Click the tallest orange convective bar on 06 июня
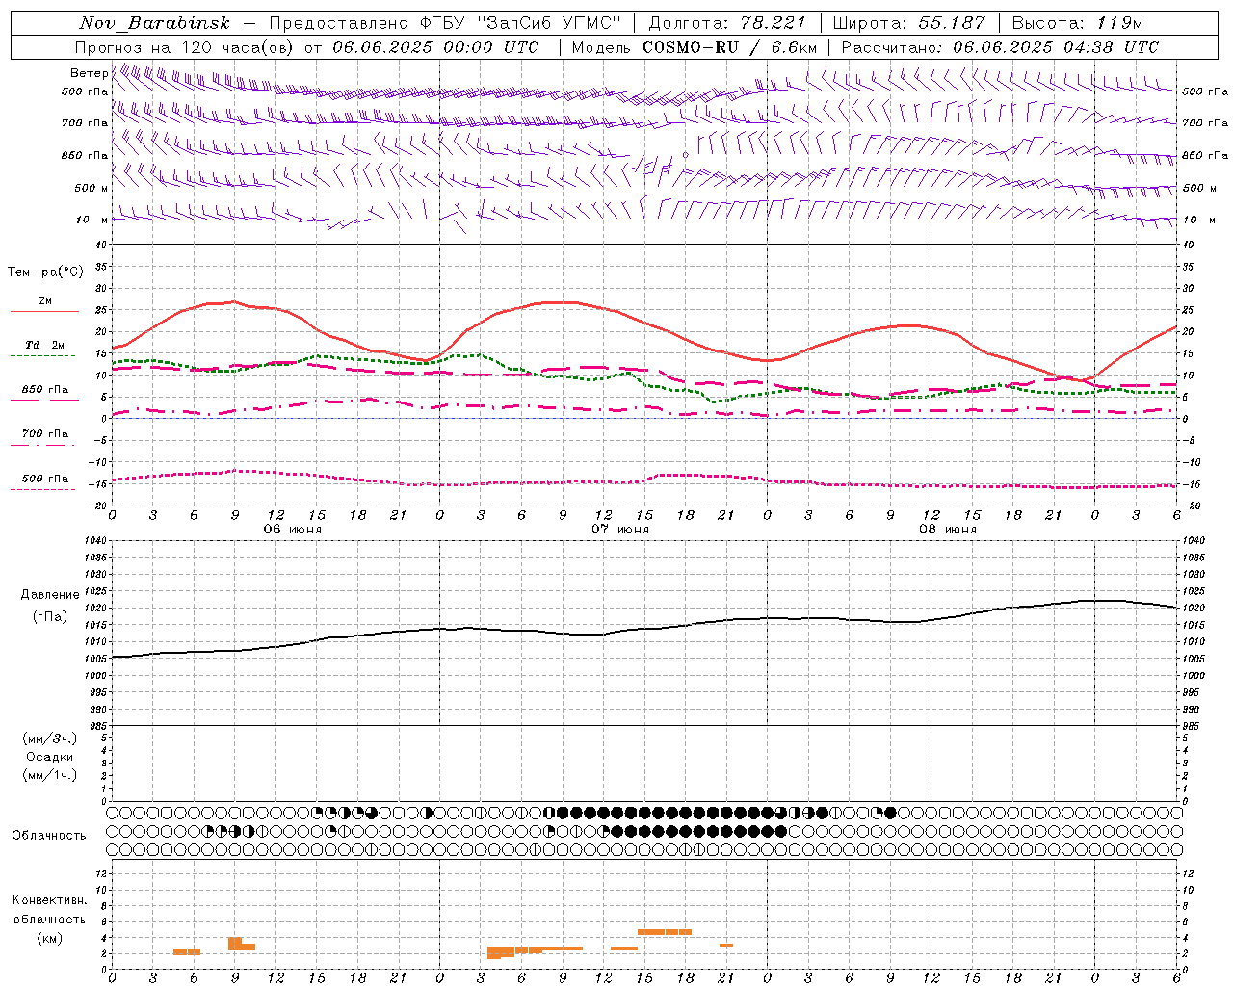 (235, 944)
